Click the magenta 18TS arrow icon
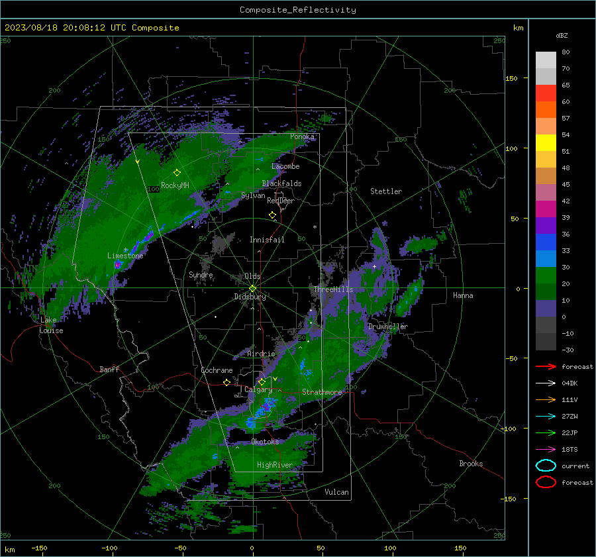Viewport: 596px width, 557px height. (x=546, y=450)
